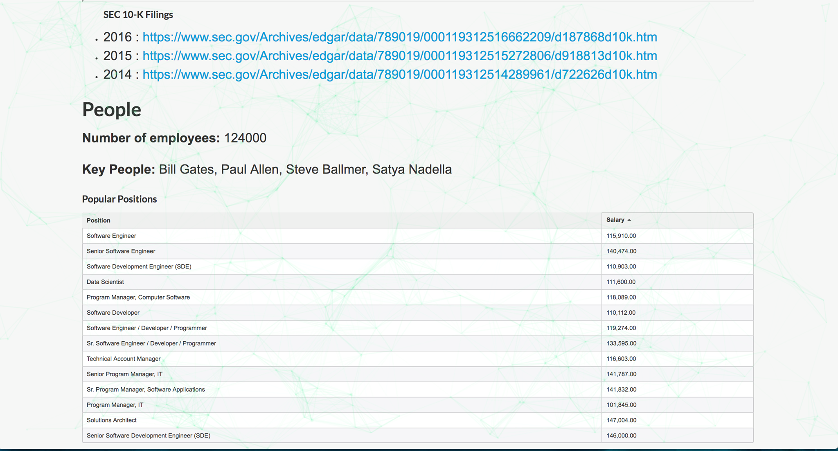Click Program Manager, Computer Software row
Image resolution: width=838 pixels, height=451 pixels.
[x=138, y=297]
